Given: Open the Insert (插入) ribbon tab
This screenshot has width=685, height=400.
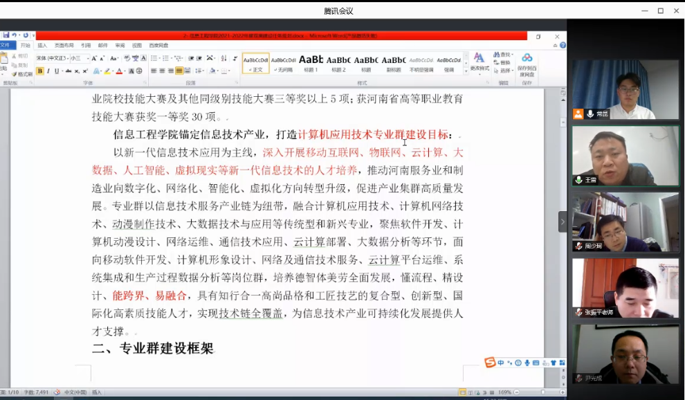Looking at the screenshot, I should tap(42, 46).
